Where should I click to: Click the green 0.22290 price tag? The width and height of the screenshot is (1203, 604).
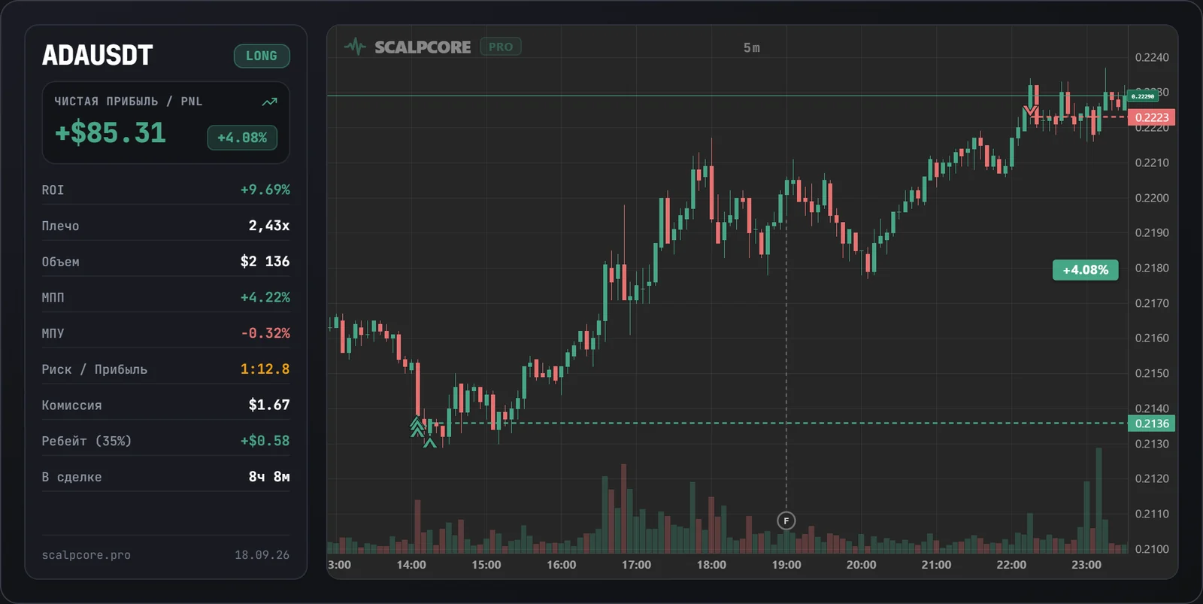point(1143,96)
